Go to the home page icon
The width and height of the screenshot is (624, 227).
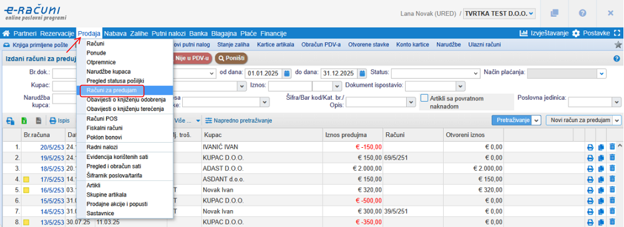click(6, 34)
